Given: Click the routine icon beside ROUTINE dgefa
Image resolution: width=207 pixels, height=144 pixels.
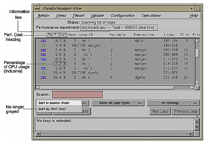Looking at the screenshot, I should click(x=44, y=73).
